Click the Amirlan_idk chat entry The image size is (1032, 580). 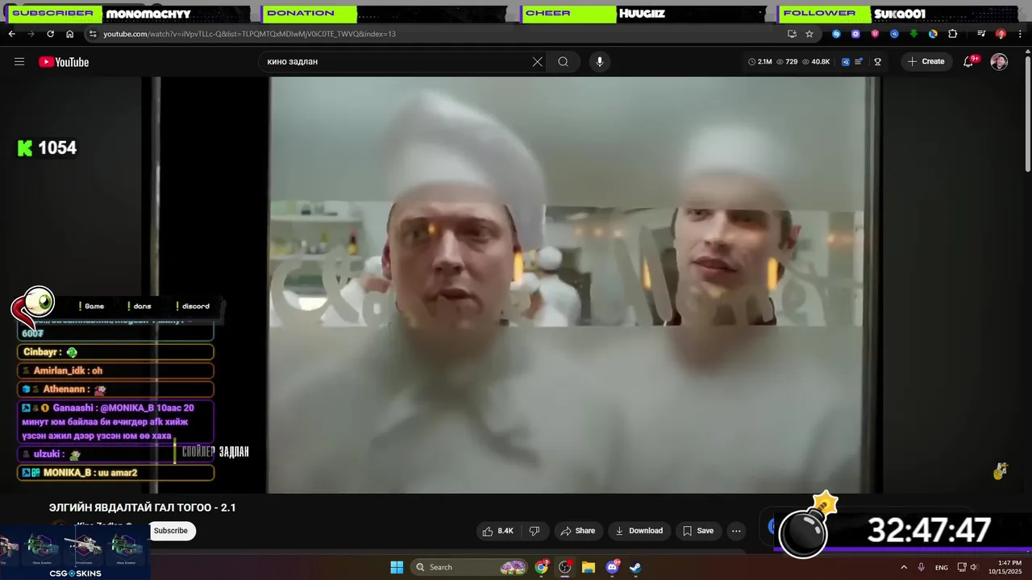[116, 371]
